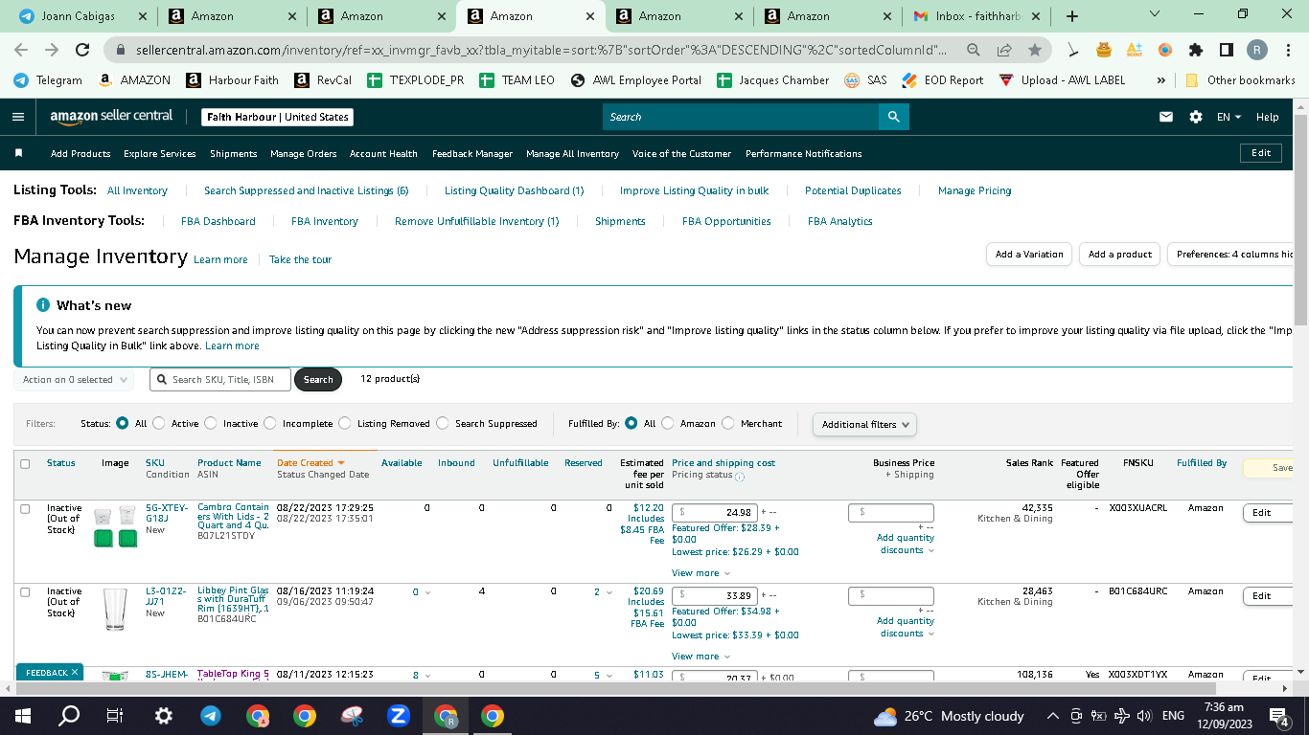Expand Additional filters dropdown

(864, 424)
